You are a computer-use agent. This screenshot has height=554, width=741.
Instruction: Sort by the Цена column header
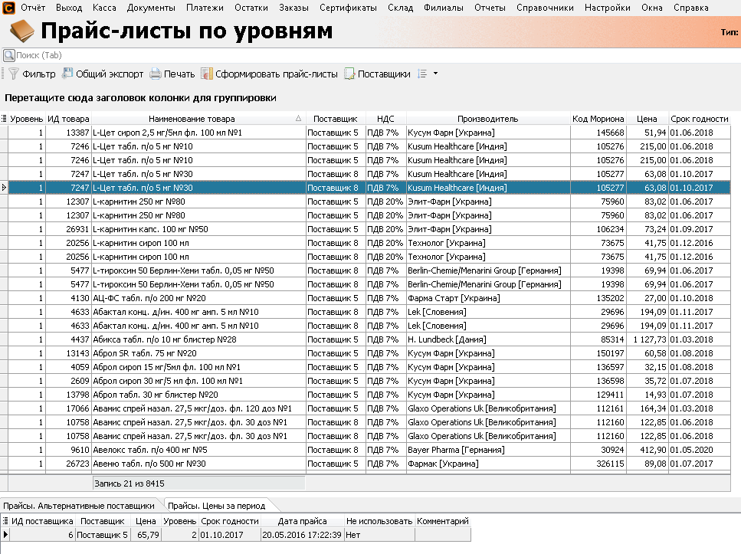pyautogui.click(x=647, y=119)
